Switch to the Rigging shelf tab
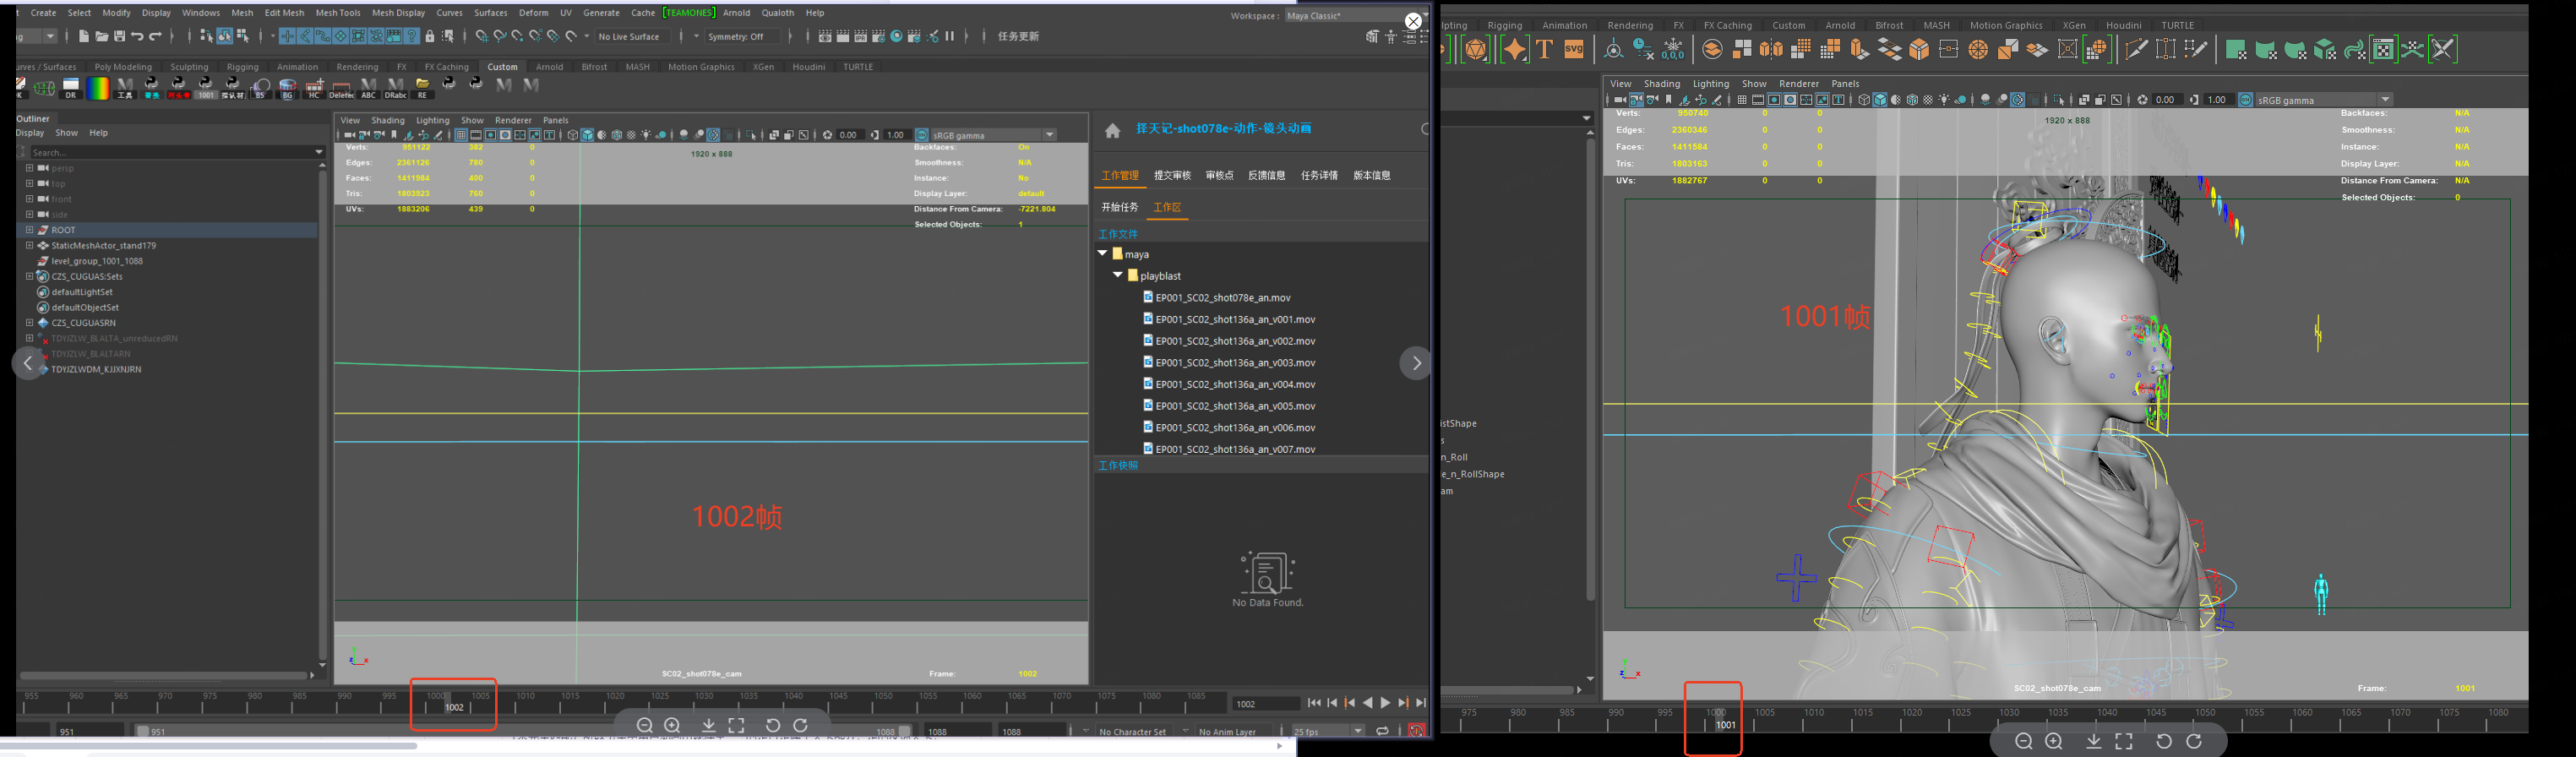Image resolution: width=2576 pixels, height=757 pixels. [242, 67]
